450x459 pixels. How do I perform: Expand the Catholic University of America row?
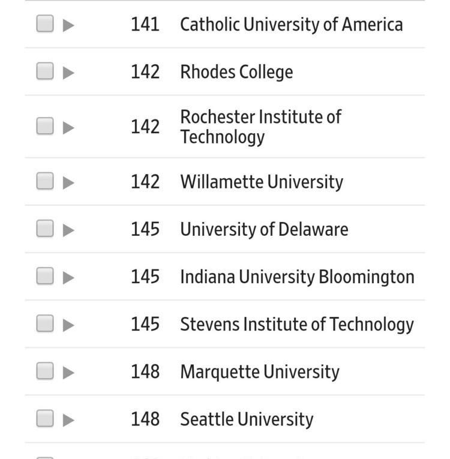[68, 25]
